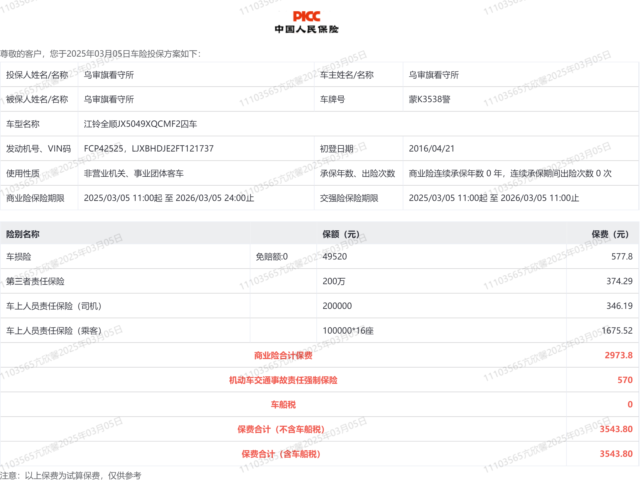Screen dimensions: 640x484
Task: Click the 机动车交通事故责任强制保险 label
Action: pyautogui.click(x=283, y=380)
